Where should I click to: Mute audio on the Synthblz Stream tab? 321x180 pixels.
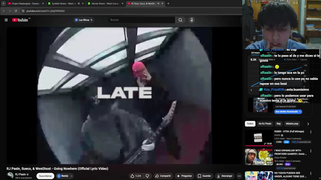pyautogui.click(x=78, y=3)
